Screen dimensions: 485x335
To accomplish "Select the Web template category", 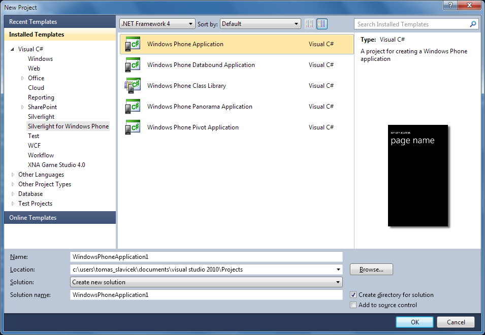I will [x=34, y=69].
